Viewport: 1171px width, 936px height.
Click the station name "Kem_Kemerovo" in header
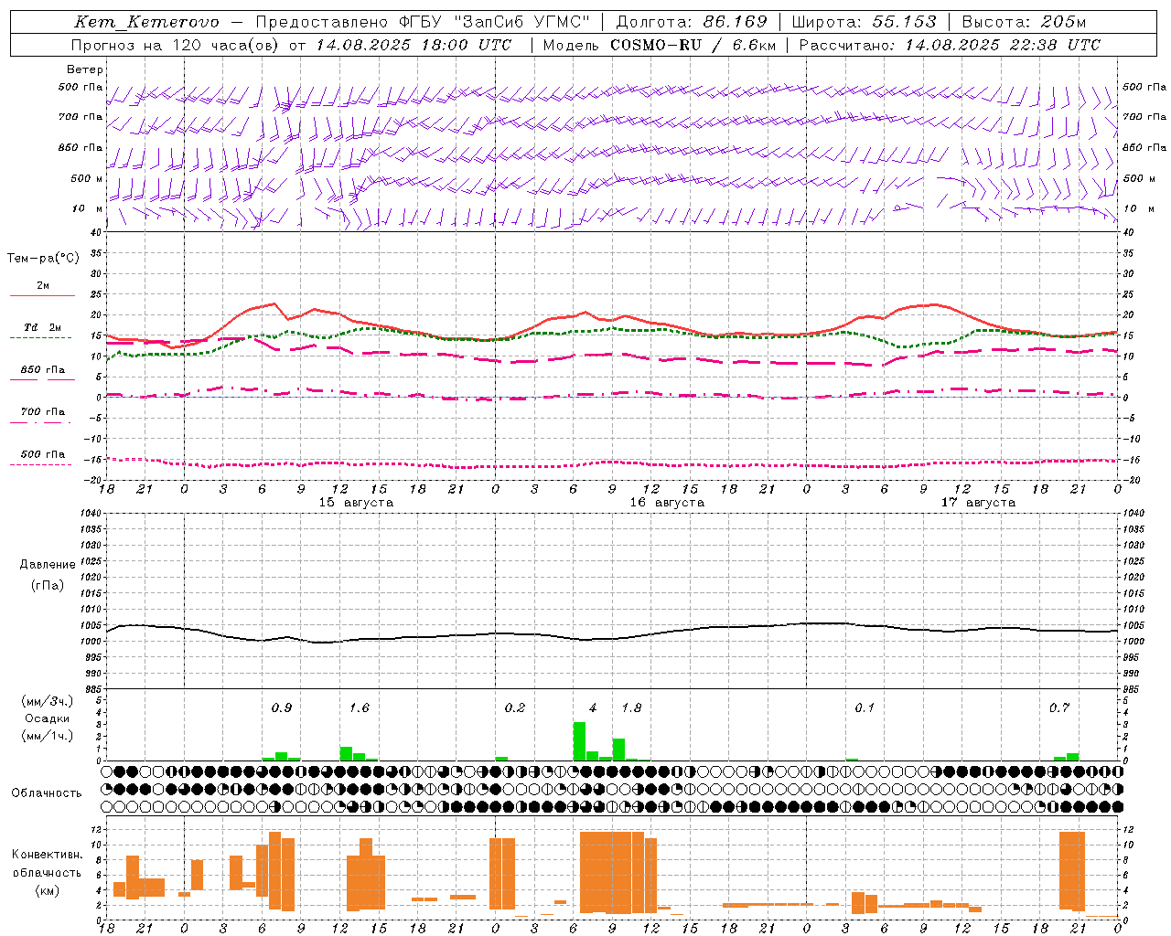tap(146, 23)
